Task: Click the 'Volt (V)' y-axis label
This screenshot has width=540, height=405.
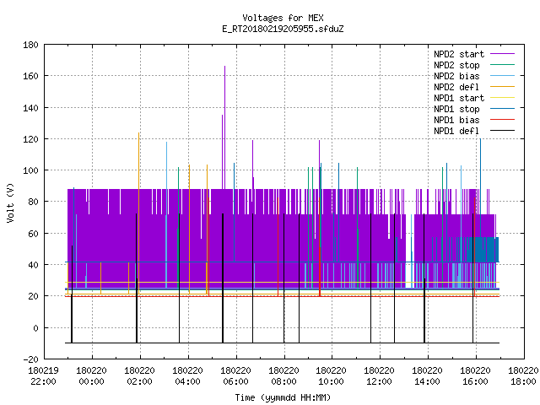Action: click(11, 202)
